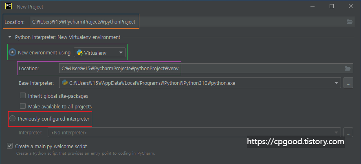Screen dimensions: 361x164
Task: Close the New Project dialog
Action: point(351,6)
